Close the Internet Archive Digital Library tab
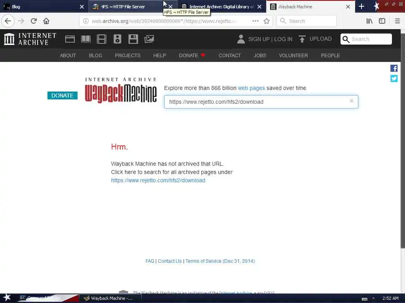 259,7
